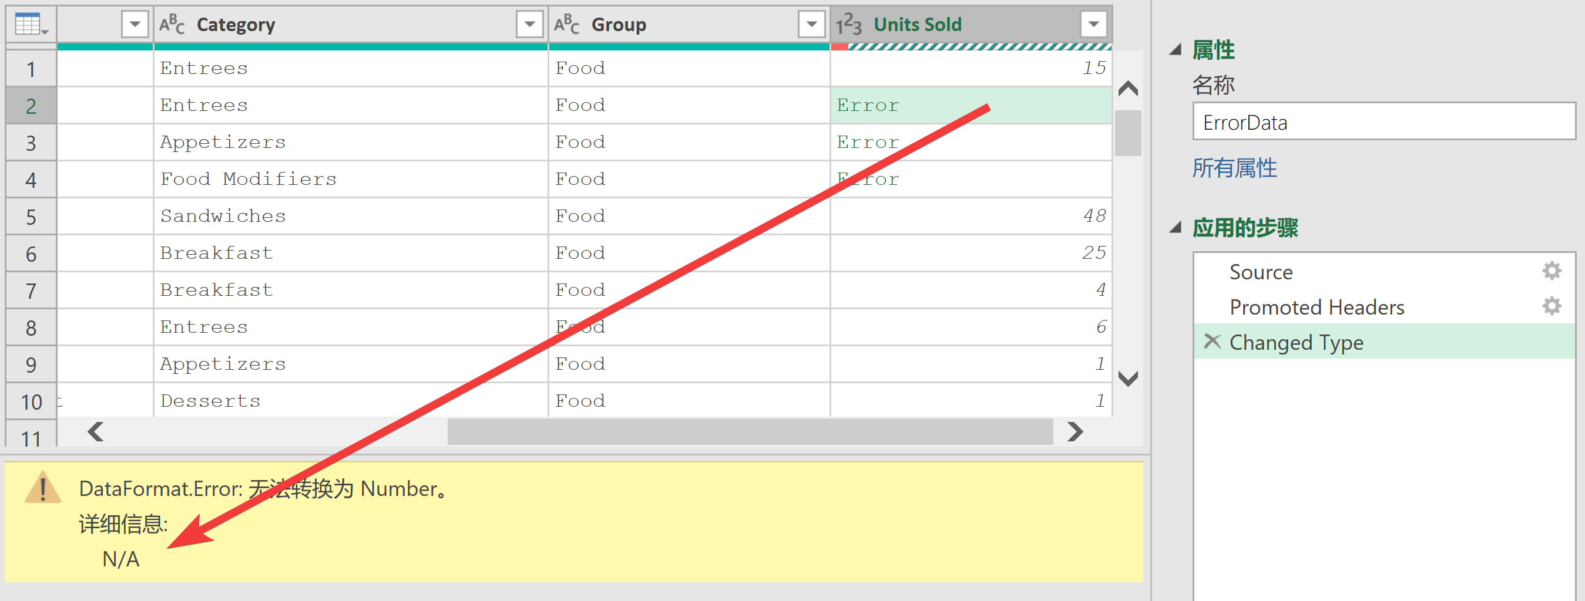
Task: Open the Category column filter dropdown
Action: 529,25
